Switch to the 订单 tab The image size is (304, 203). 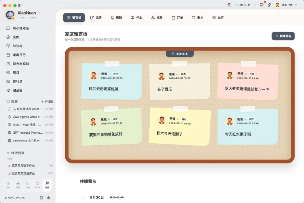point(177,18)
